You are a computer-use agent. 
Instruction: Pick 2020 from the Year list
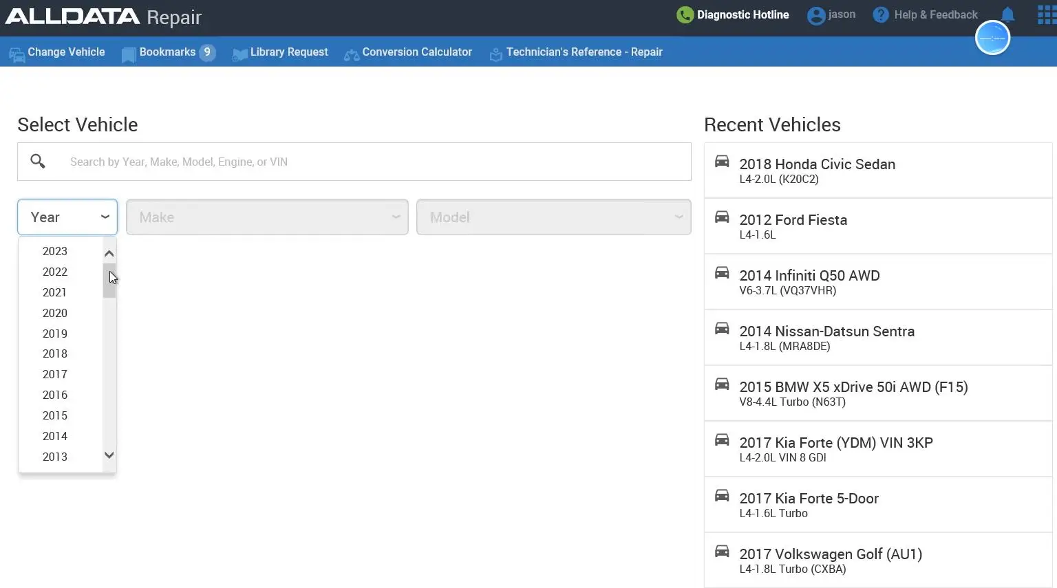pos(55,313)
